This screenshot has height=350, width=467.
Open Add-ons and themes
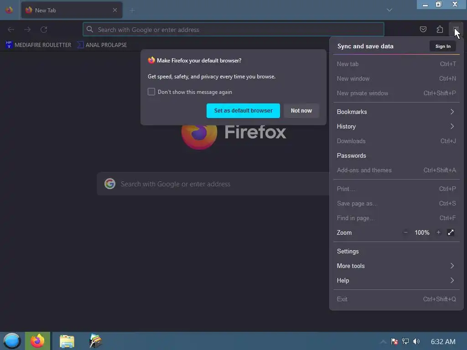click(x=396, y=170)
